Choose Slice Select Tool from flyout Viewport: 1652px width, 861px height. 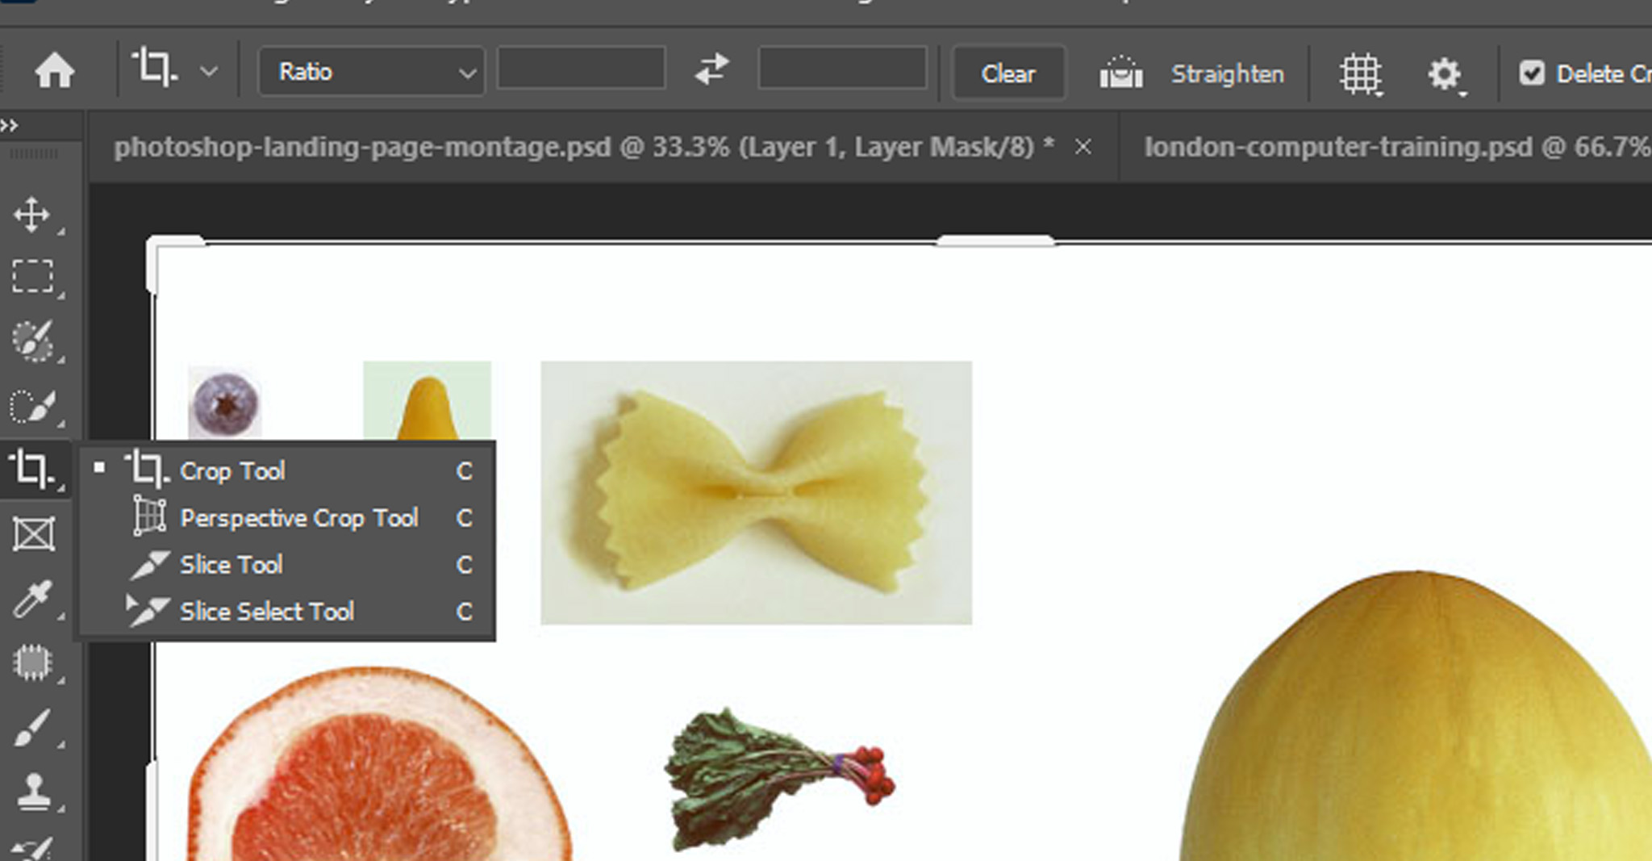286,611
